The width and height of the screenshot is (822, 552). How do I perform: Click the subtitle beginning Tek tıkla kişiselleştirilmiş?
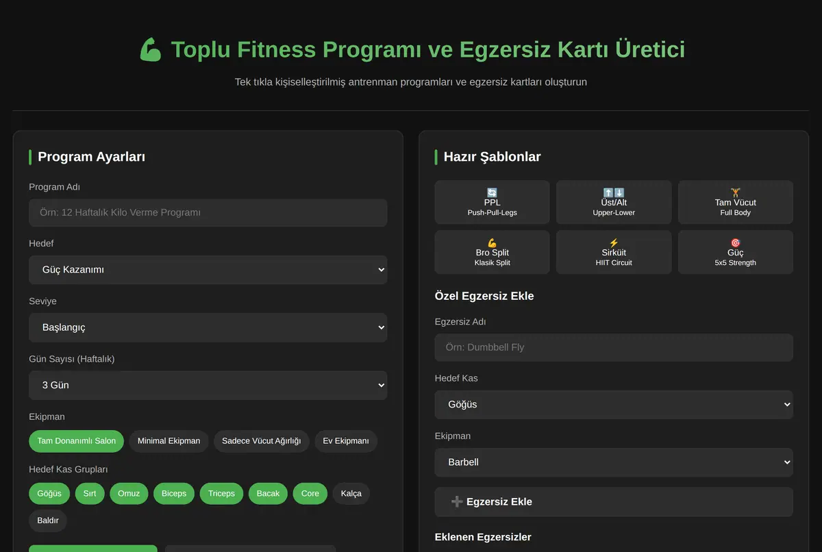[x=411, y=82]
